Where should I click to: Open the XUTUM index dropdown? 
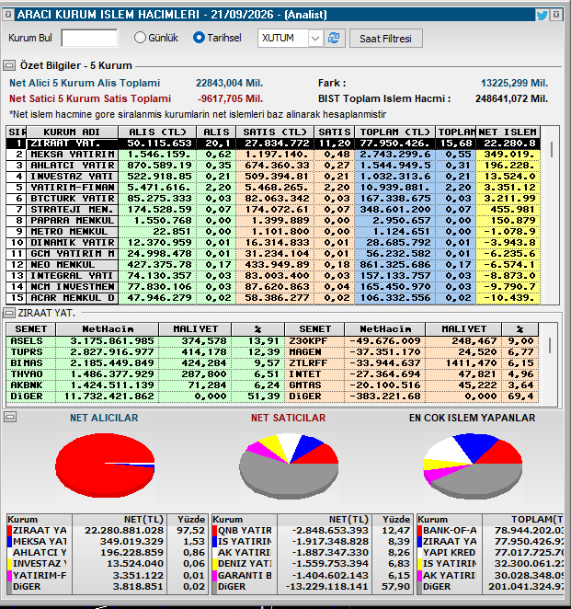(315, 38)
